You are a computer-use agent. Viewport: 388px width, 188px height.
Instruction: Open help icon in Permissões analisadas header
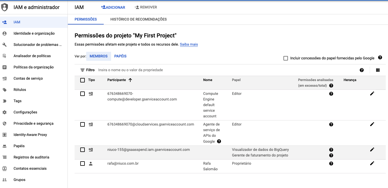pos(331,86)
